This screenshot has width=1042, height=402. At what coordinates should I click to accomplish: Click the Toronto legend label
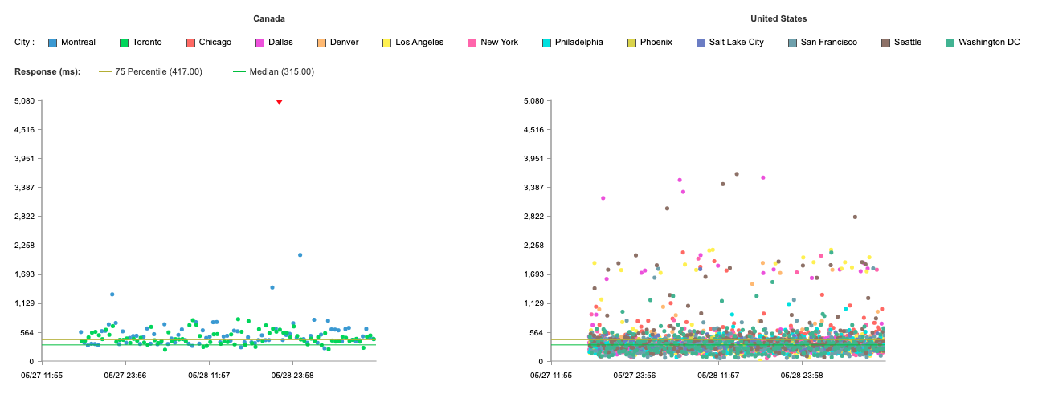click(147, 43)
